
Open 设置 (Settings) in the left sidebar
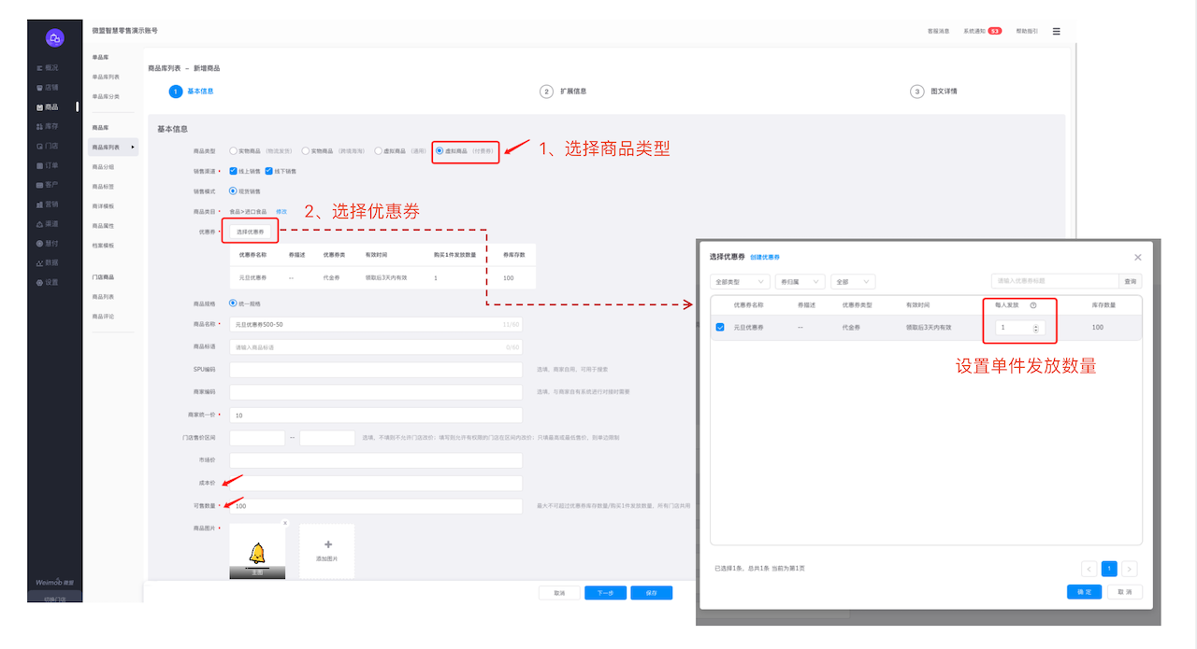pos(52,282)
